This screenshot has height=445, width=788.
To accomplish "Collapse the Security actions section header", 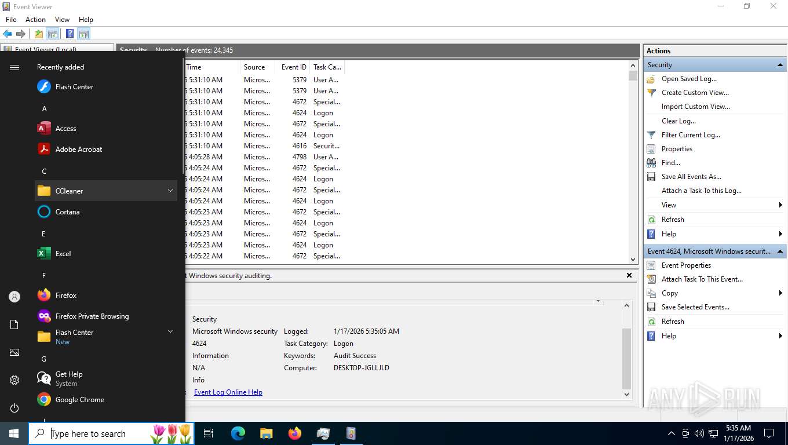I will click(x=715, y=65).
